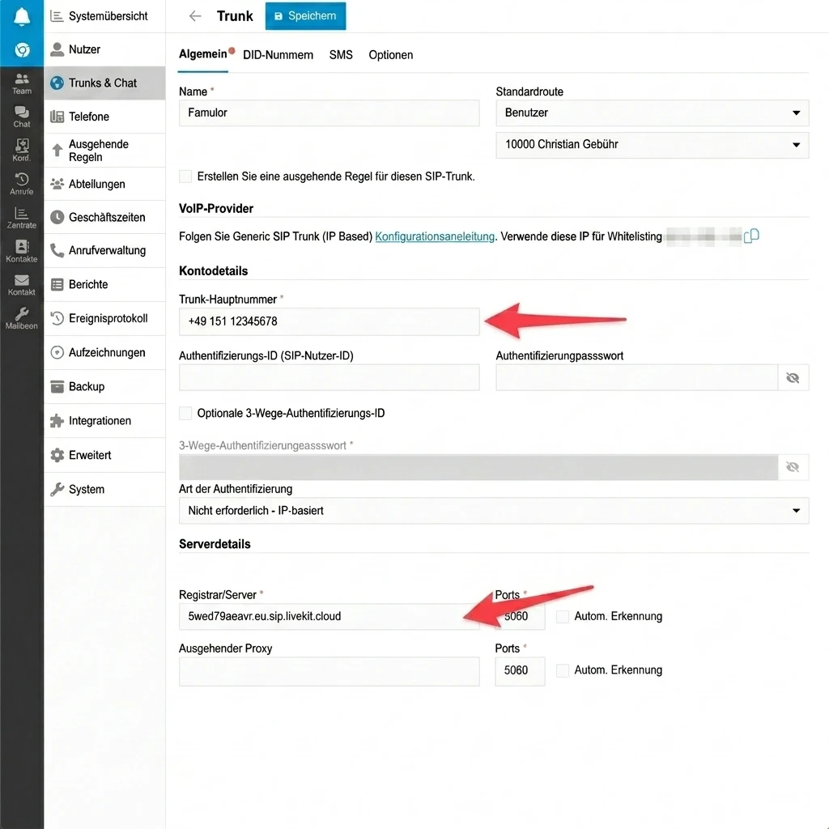Screen dimensions: 829x829
Task: Enable Autom. Erkennung for Registrar port
Action: (563, 616)
